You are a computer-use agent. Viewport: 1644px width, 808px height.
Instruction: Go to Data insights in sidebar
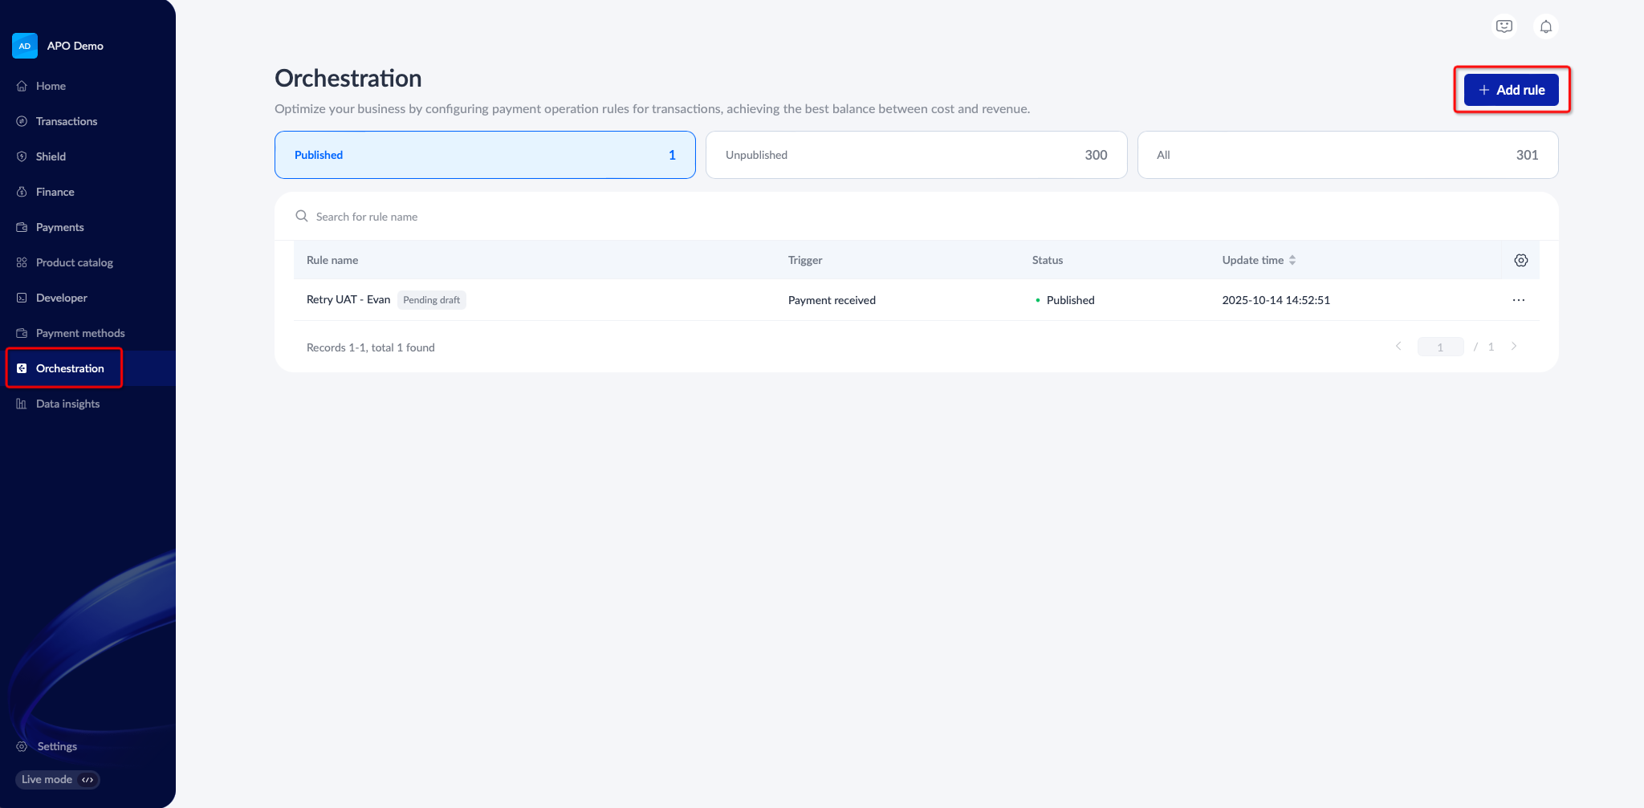pos(67,404)
